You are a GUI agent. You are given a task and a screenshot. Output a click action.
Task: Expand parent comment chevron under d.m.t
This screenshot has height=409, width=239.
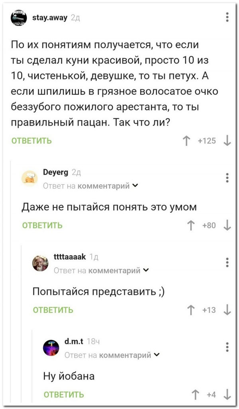(x=157, y=355)
